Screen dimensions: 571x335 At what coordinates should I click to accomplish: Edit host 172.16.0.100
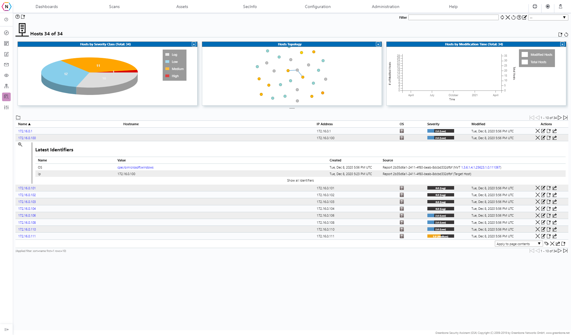coord(543,138)
